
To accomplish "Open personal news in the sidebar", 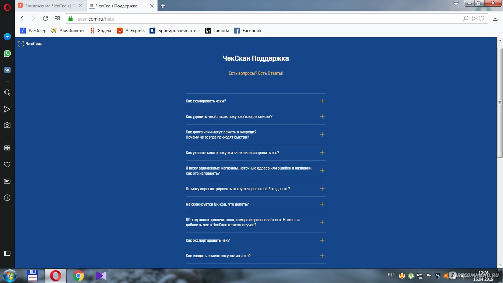I will (7, 181).
